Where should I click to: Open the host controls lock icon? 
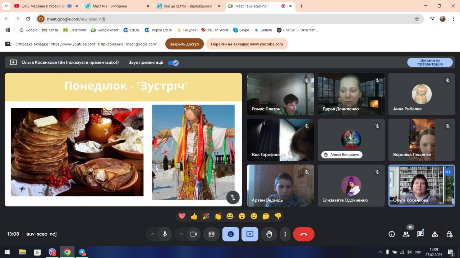tap(449, 234)
